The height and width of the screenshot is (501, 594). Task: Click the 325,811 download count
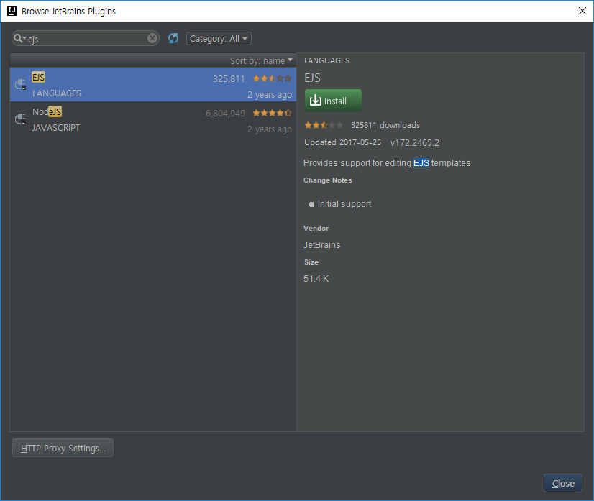(229, 79)
